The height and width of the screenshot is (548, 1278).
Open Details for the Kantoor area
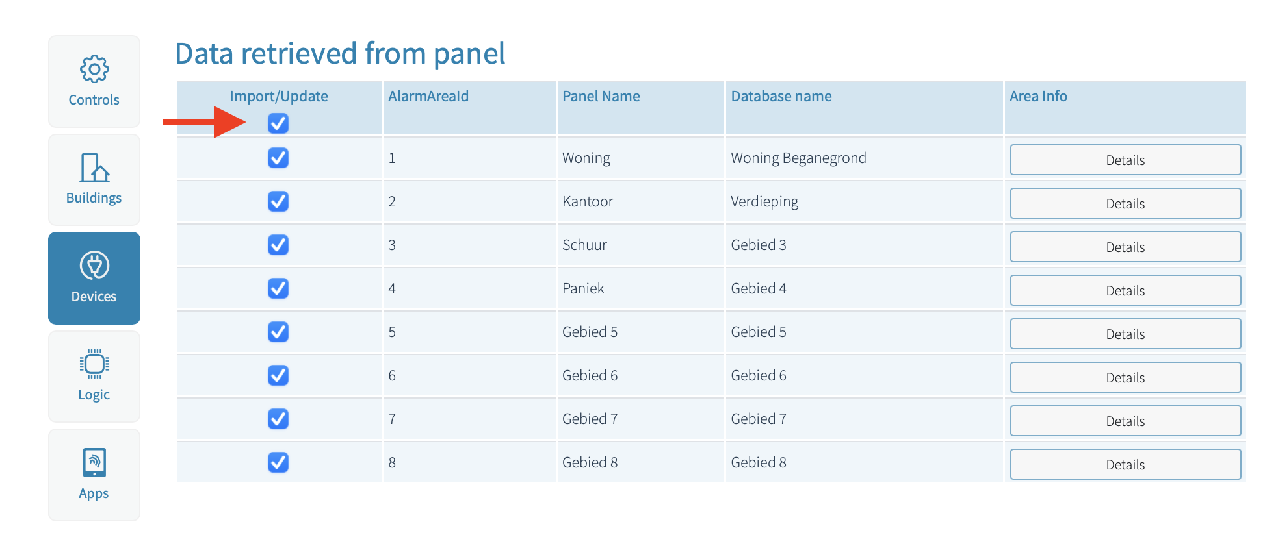point(1125,203)
